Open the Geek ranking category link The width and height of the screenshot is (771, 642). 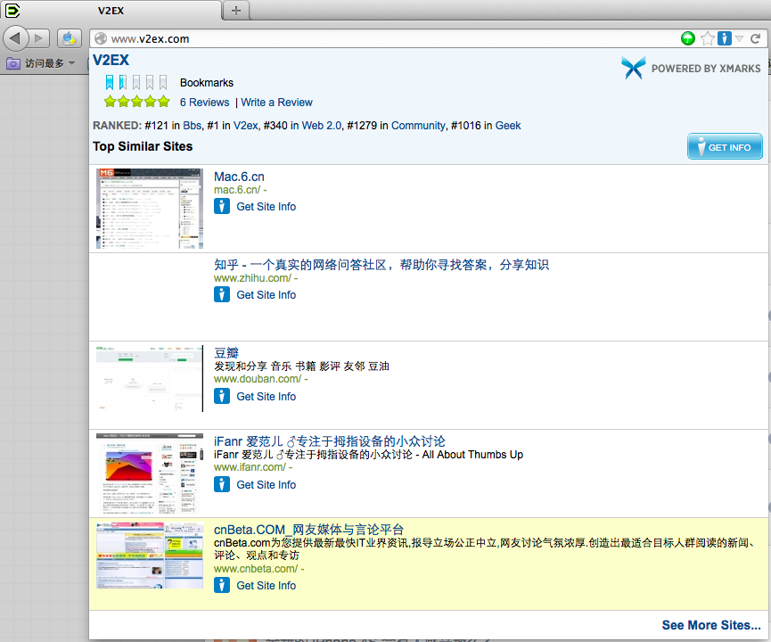508,126
